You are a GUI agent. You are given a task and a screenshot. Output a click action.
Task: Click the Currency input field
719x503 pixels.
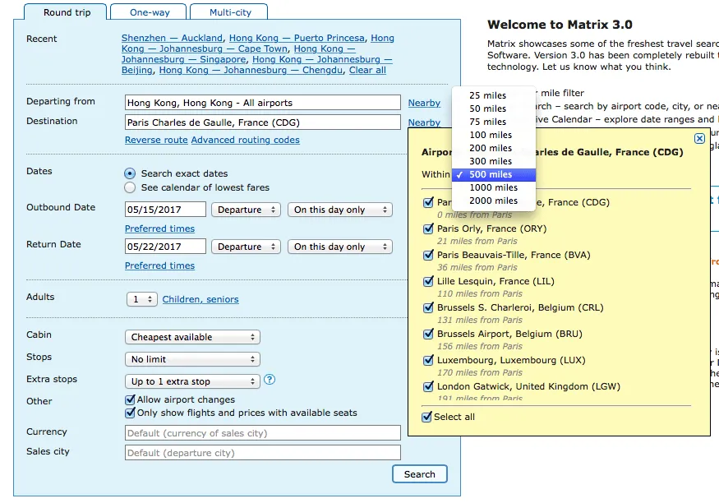pos(263,433)
